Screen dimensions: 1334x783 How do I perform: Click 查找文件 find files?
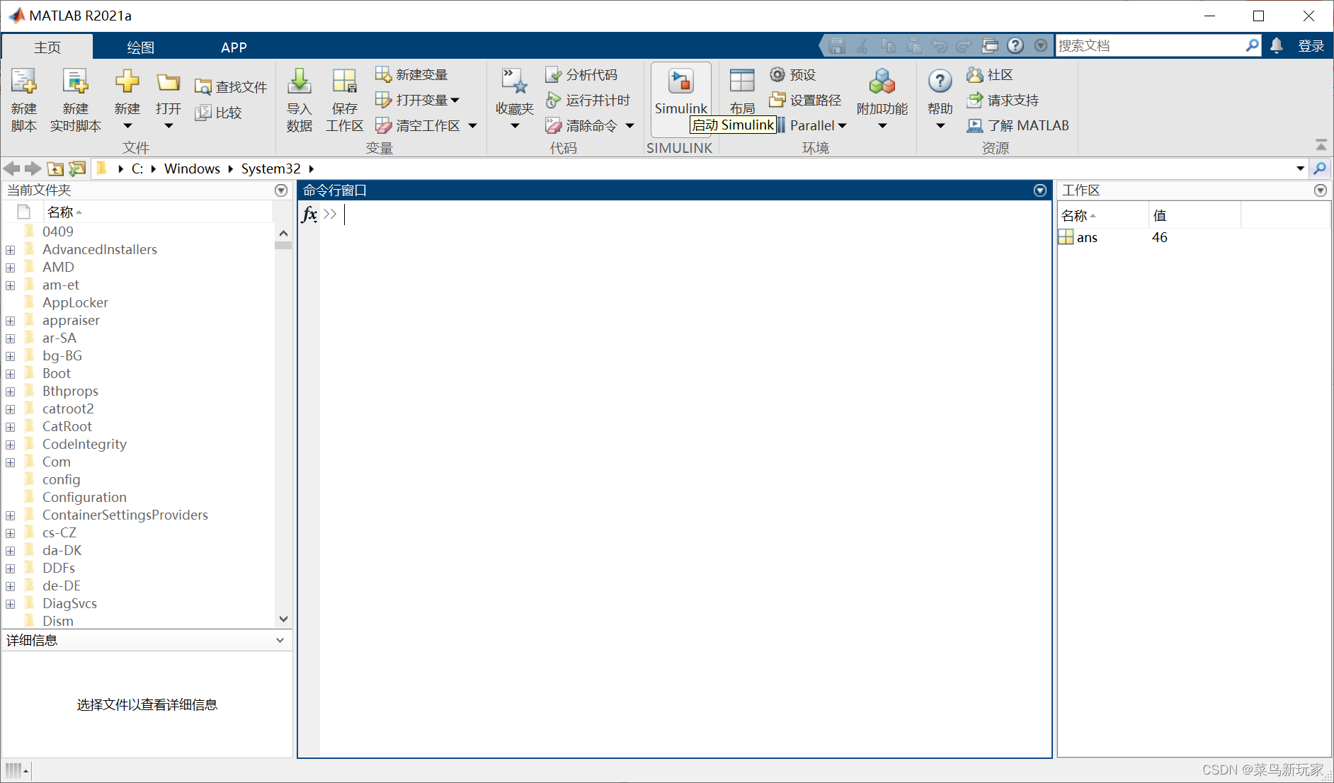232,87
